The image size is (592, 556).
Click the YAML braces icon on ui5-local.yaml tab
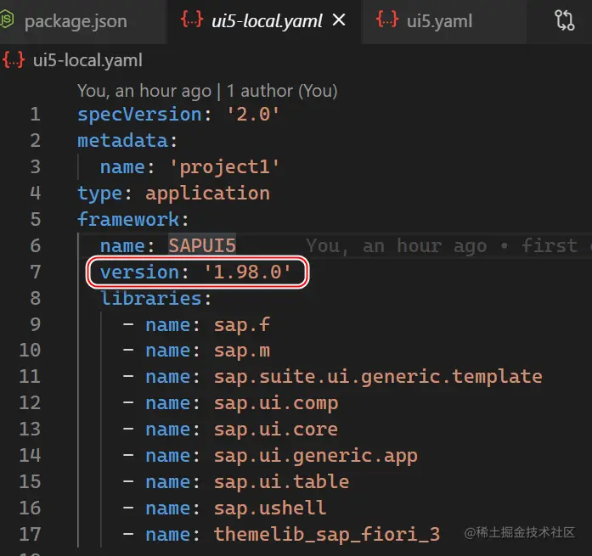point(192,20)
